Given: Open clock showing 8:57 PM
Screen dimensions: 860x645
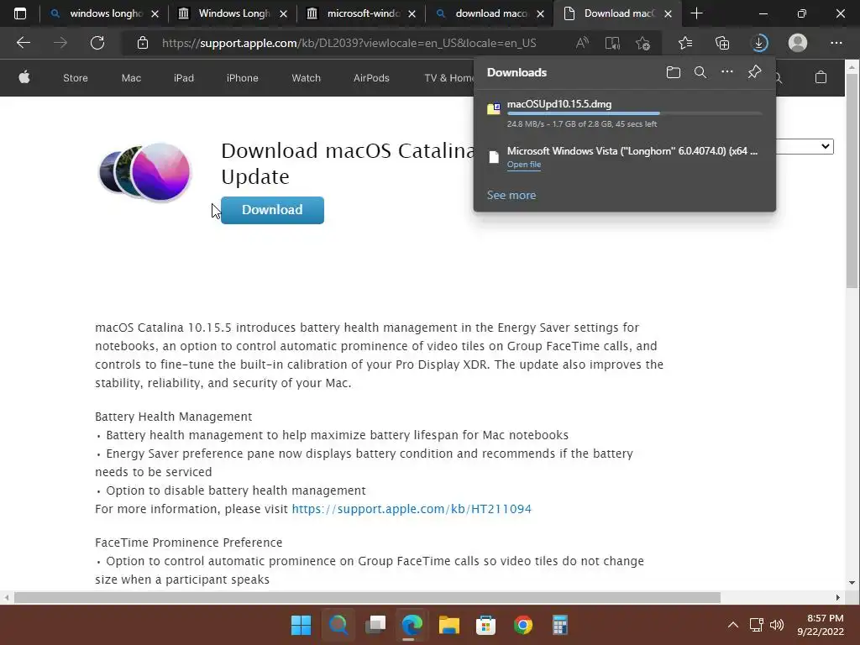Looking at the screenshot, I should pos(821,625).
